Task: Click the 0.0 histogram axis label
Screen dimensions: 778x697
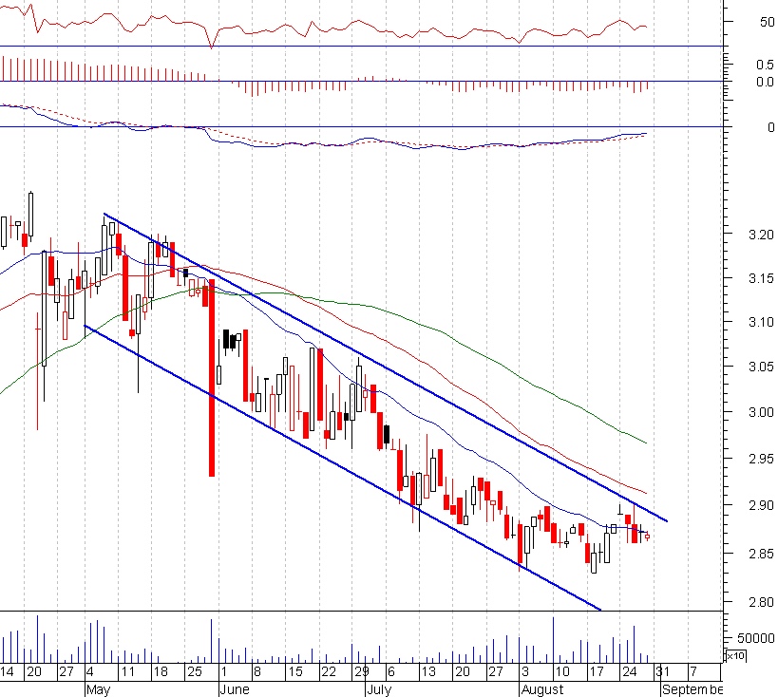Action: 765,82
